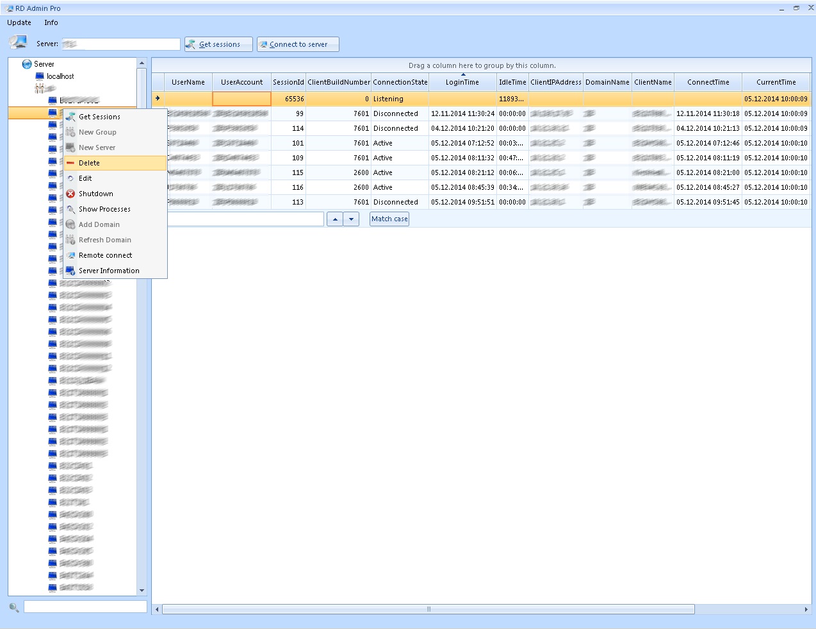Click the grid horizontal scrollbar left arrow
Viewport: 816px width, 629px height.
click(157, 610)
